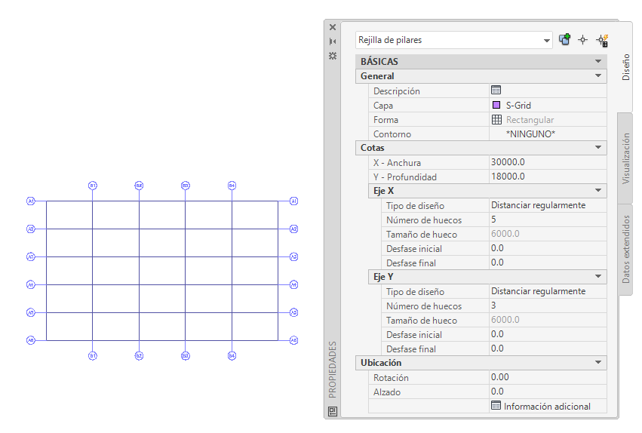Toggle auto-hide on the properties palette

(x=333, y=41)
